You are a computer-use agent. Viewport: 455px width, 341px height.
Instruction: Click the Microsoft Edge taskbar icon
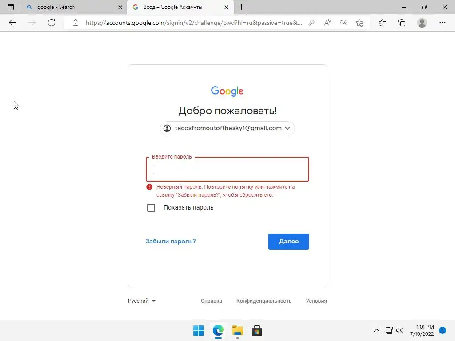[218, 330]
